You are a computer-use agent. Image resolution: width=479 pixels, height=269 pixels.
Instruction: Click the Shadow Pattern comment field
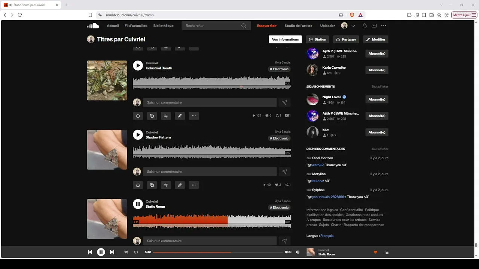coord(210,171)
